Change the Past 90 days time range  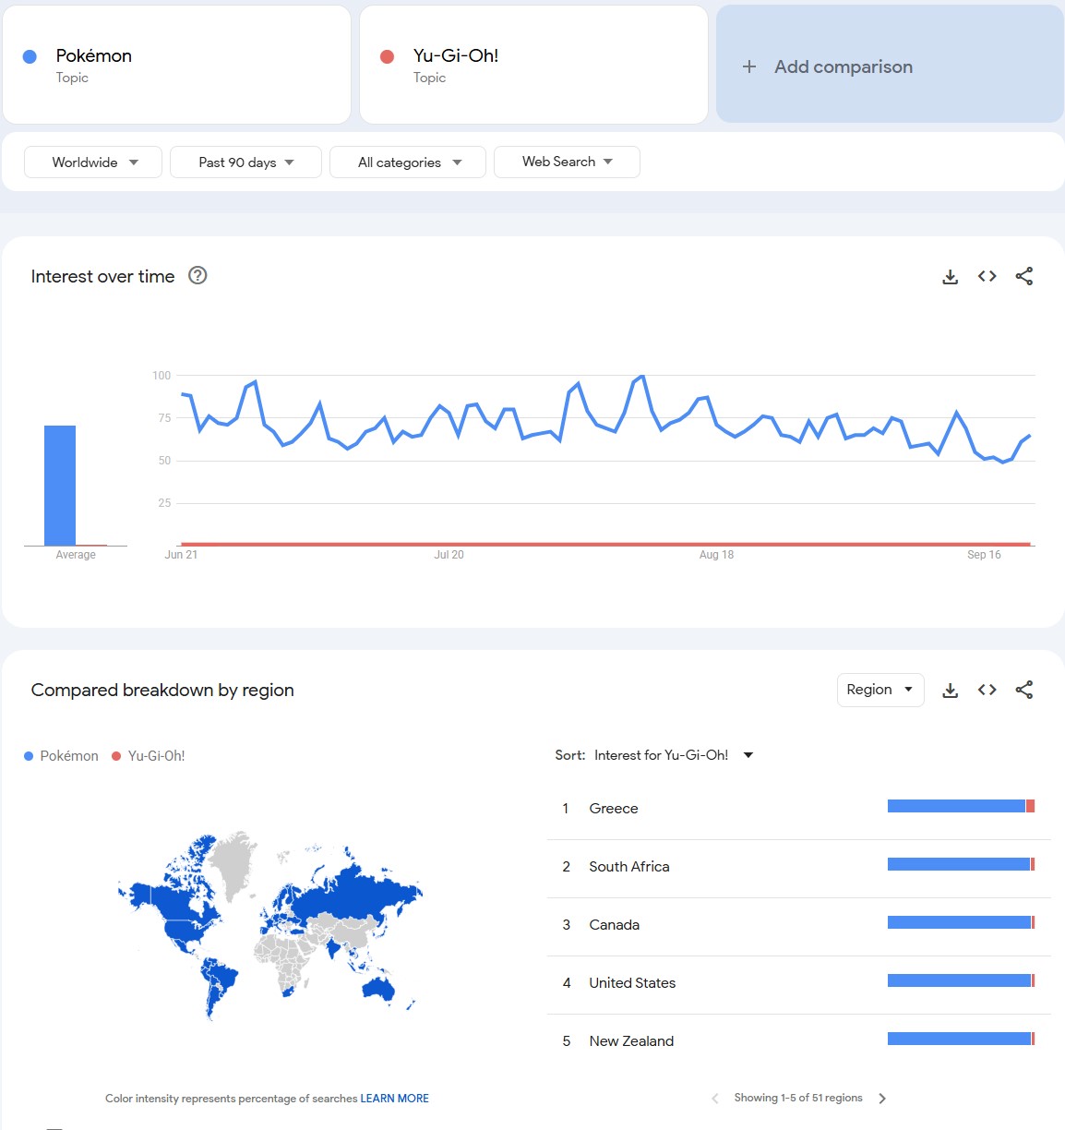point(245,162)
